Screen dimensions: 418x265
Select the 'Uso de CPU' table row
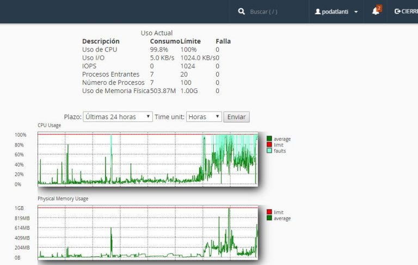(x=151, y=50)
